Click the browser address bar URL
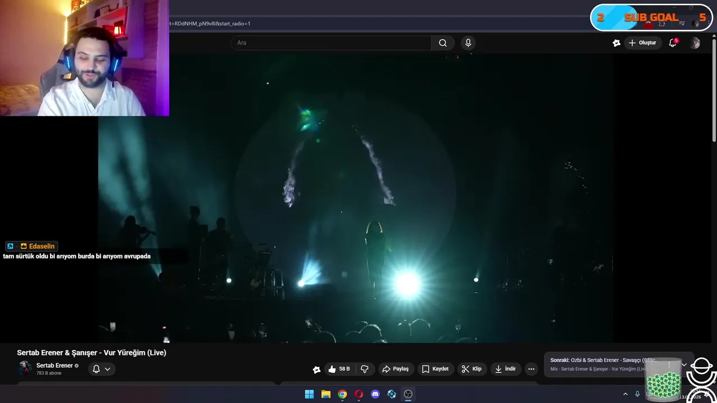This screenshot has width=717, height=403. point(210,24)
